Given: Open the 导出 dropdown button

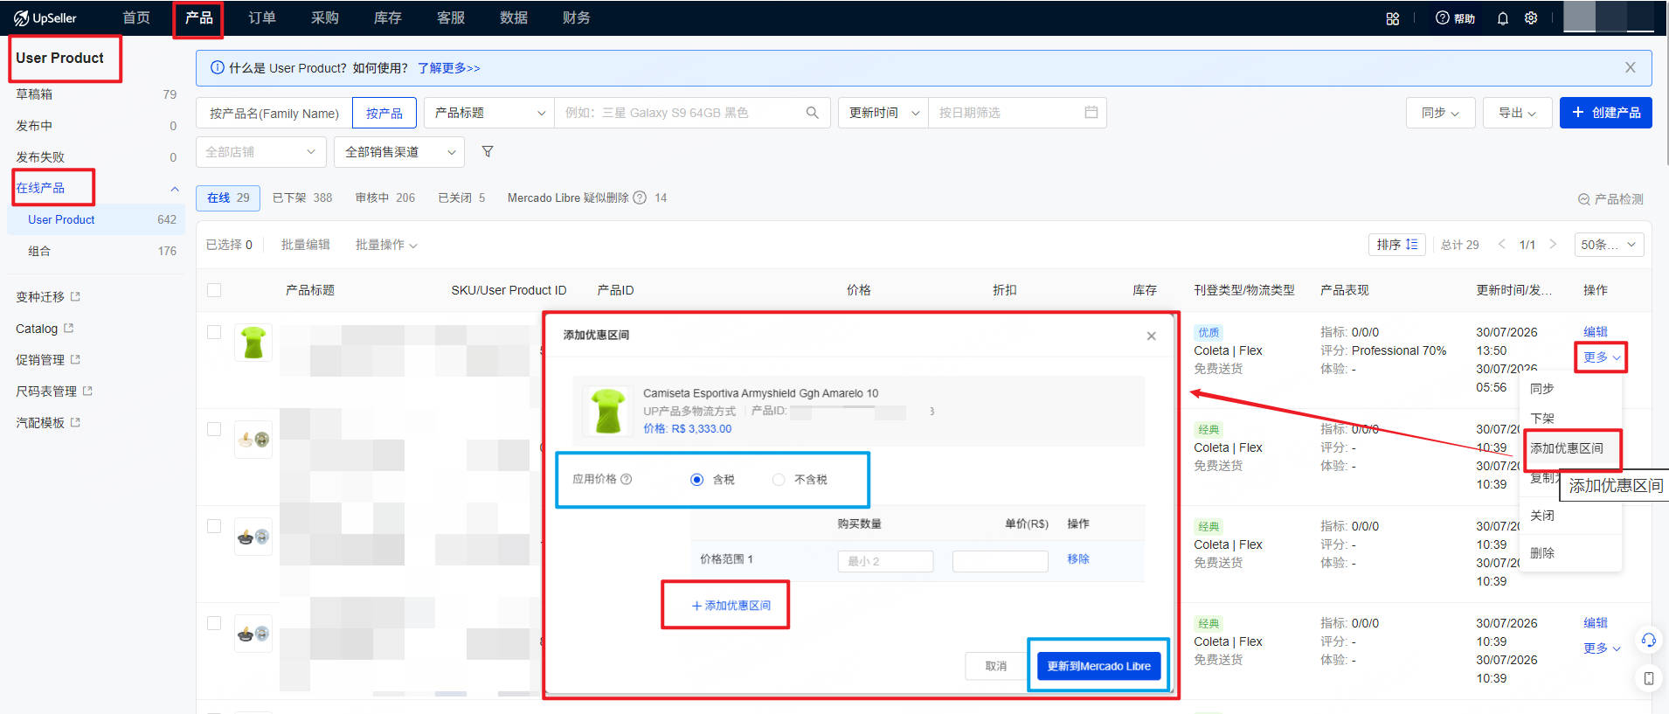Looking at the screenshot, I should pos(1517,113).
